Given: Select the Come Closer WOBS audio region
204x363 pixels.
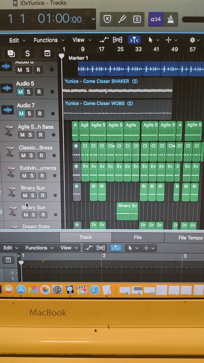Looking at the screenshot, I should pyautogui.click(x=118, y=110).
